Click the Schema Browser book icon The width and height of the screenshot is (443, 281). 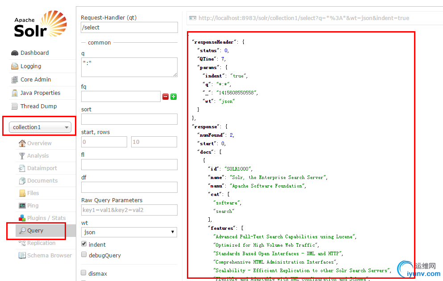point(22,255)
